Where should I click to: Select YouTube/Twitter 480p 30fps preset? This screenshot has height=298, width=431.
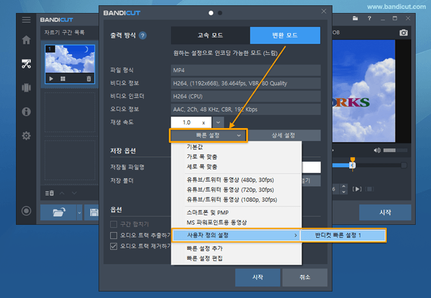[x=236, y=180]
